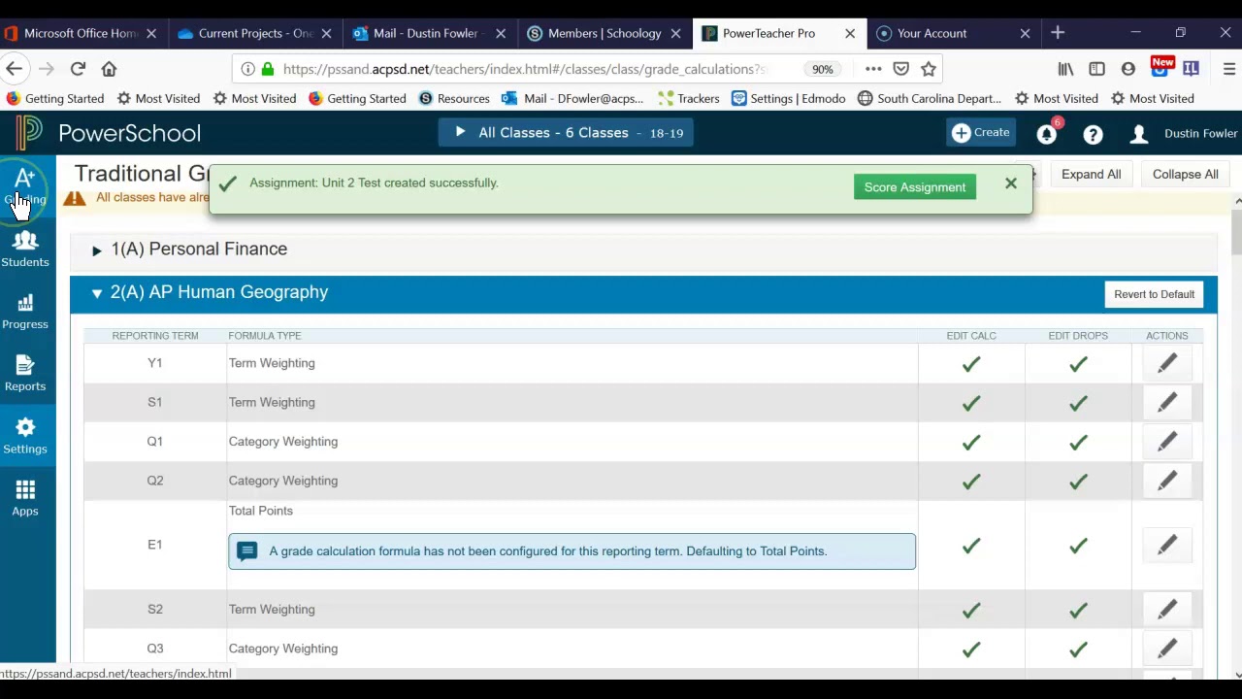Collapse the 2(A) AP Human Geography class
Screen dimensions: 1242x699
coord(96,293)
